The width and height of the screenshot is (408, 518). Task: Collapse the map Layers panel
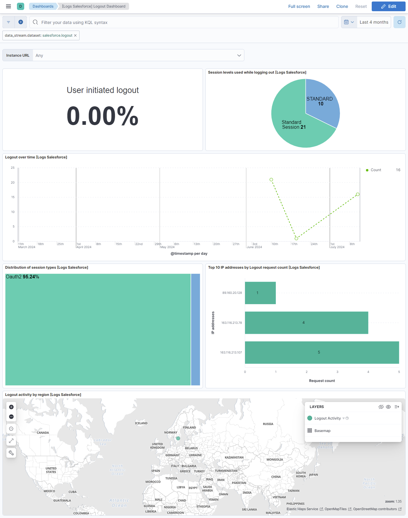pos(397,407)
